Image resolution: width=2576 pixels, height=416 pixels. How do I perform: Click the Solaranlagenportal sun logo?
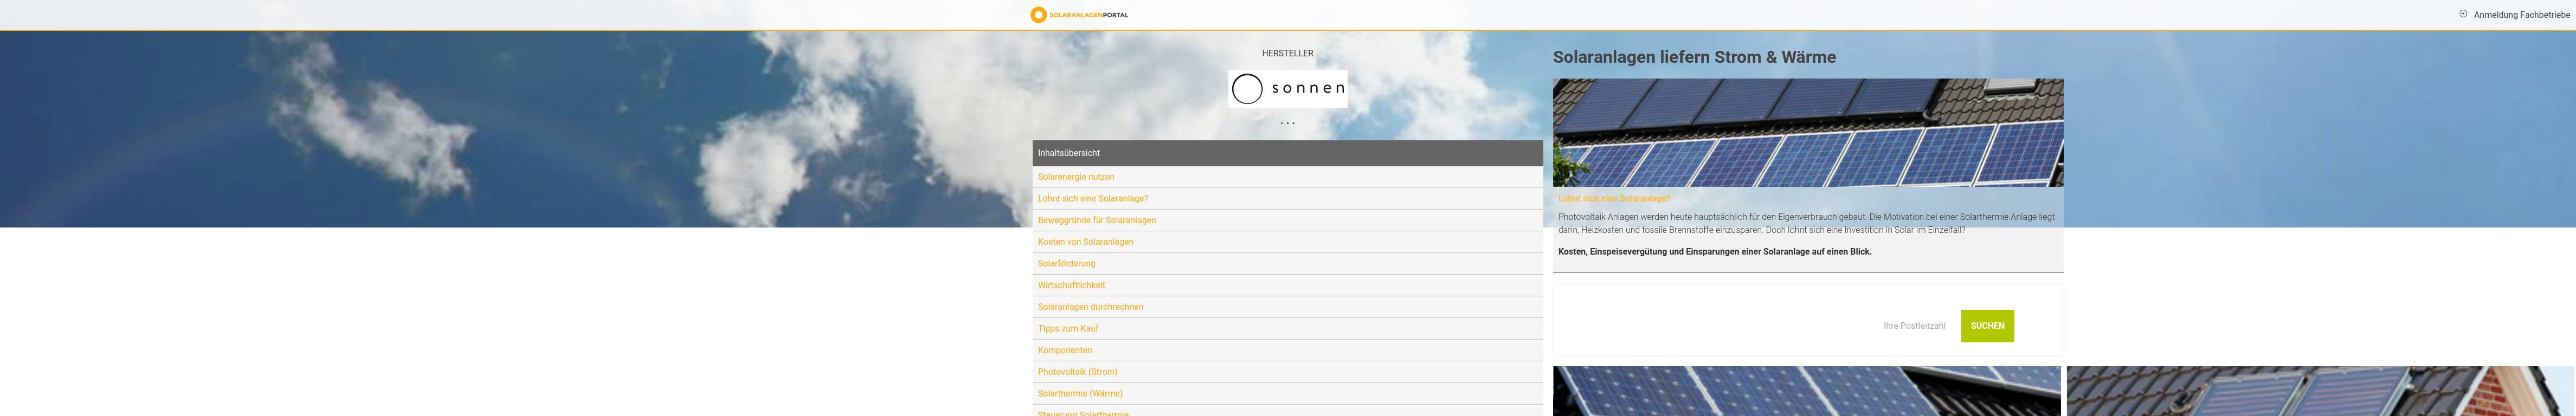point(1038,15)
